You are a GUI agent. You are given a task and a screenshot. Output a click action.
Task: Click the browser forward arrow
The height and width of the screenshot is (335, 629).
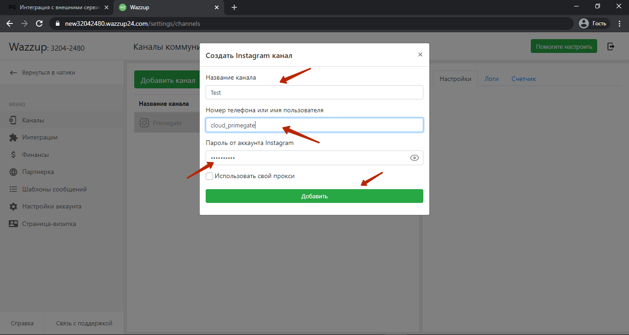[x=24, y=23]
